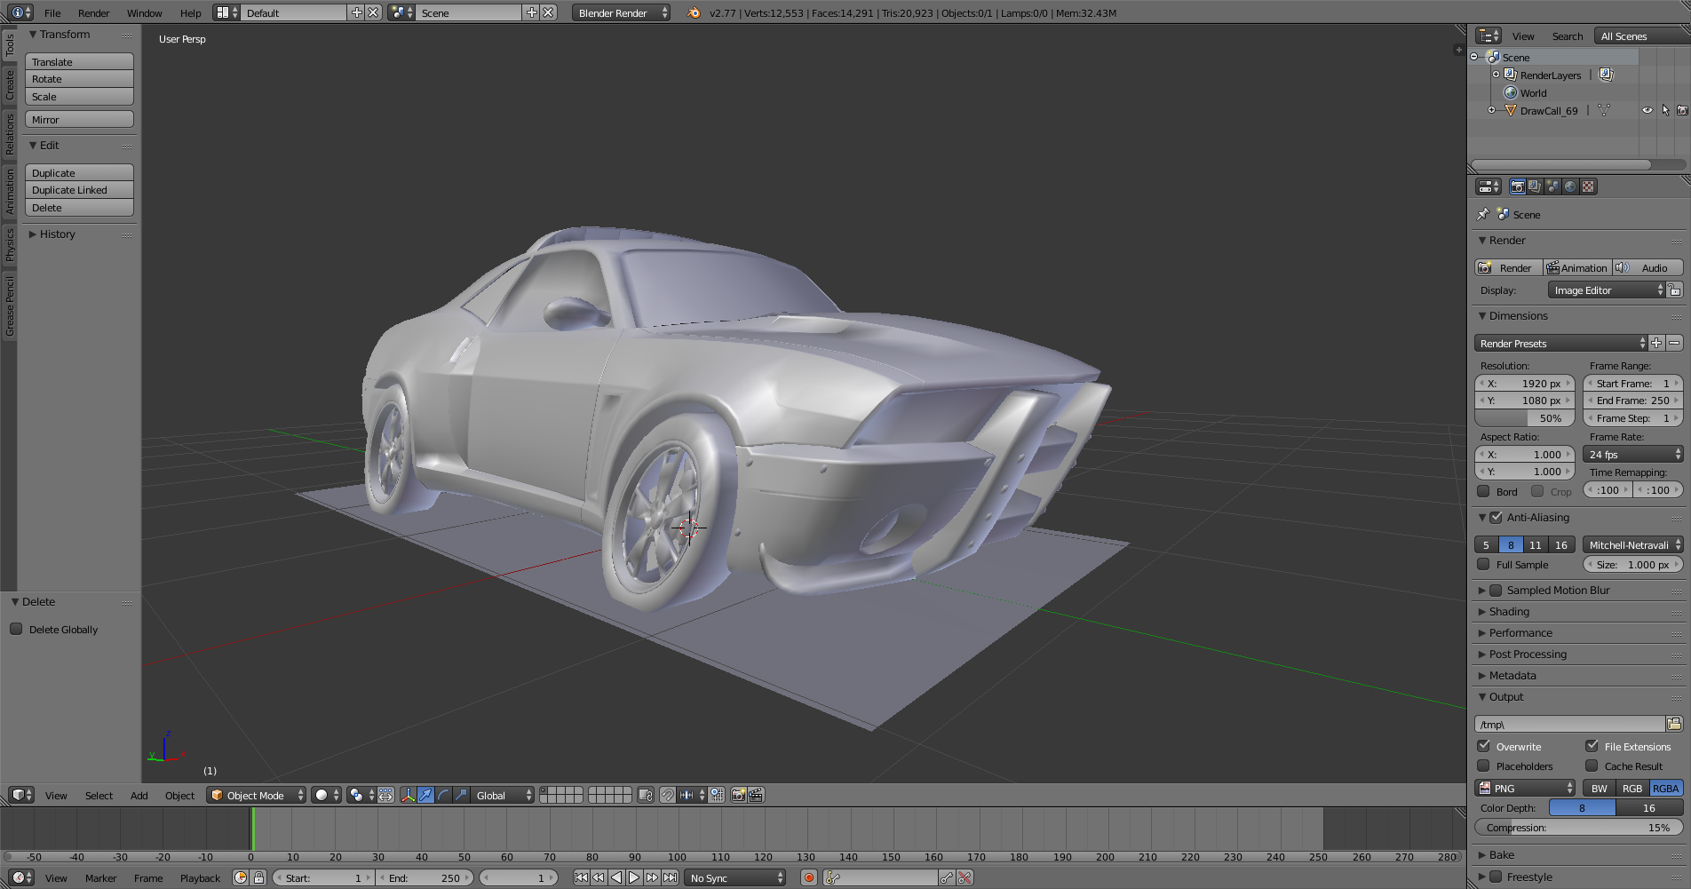Click the World globe icon in Outliner
1691x889 pixels.
pos(1511,92)
